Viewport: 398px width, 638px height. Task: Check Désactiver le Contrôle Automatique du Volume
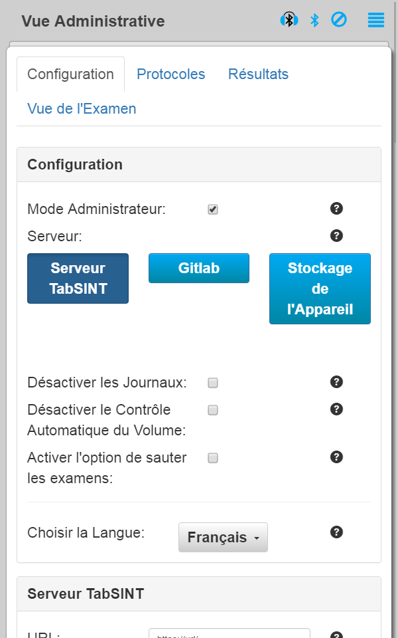pyautogui.click(x=213, y=410)
